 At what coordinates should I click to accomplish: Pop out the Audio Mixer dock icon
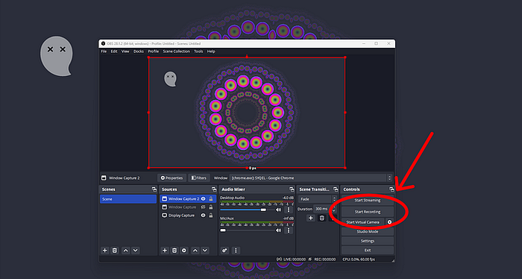tap(292, 189)
